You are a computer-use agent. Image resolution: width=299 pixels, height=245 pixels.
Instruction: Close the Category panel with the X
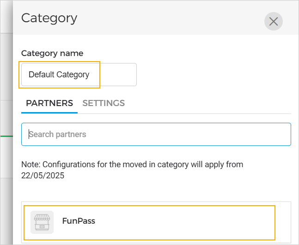273,21
